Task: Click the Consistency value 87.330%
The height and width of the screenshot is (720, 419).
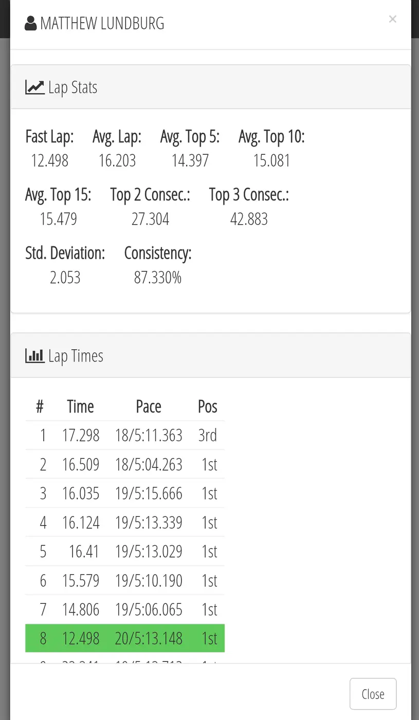Action: [x=157, y=278]
